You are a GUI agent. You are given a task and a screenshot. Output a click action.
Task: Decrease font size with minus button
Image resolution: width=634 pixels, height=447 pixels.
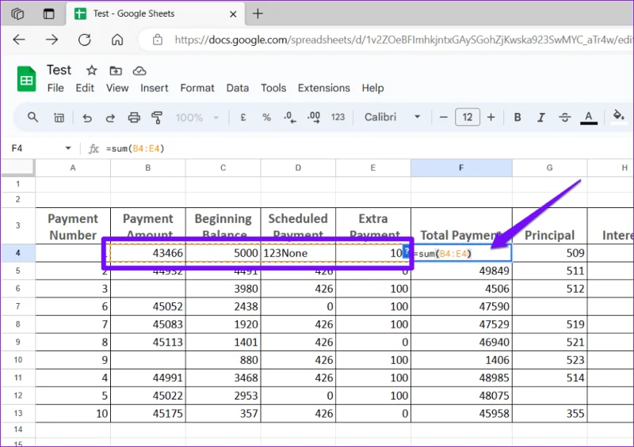click(444, 117)
